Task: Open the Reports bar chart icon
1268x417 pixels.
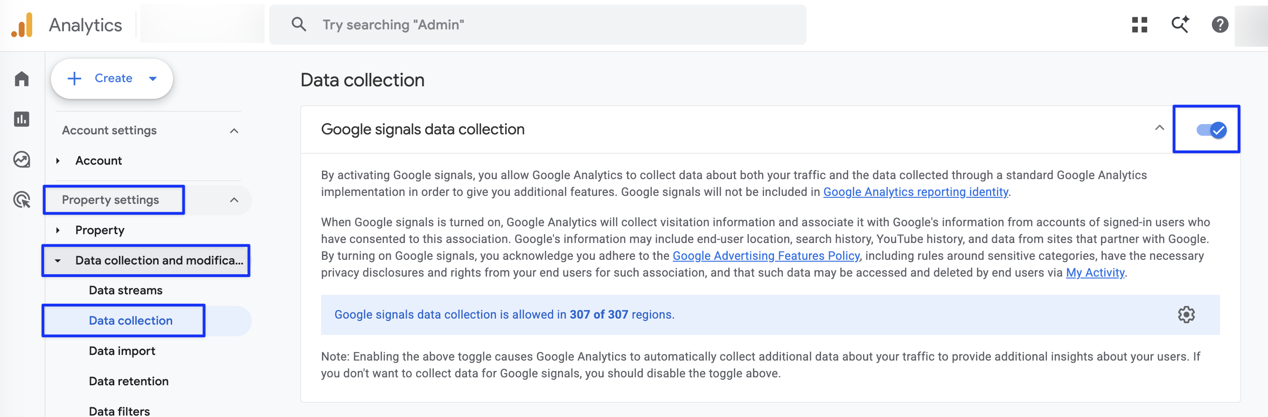Action: click(21, 119)
